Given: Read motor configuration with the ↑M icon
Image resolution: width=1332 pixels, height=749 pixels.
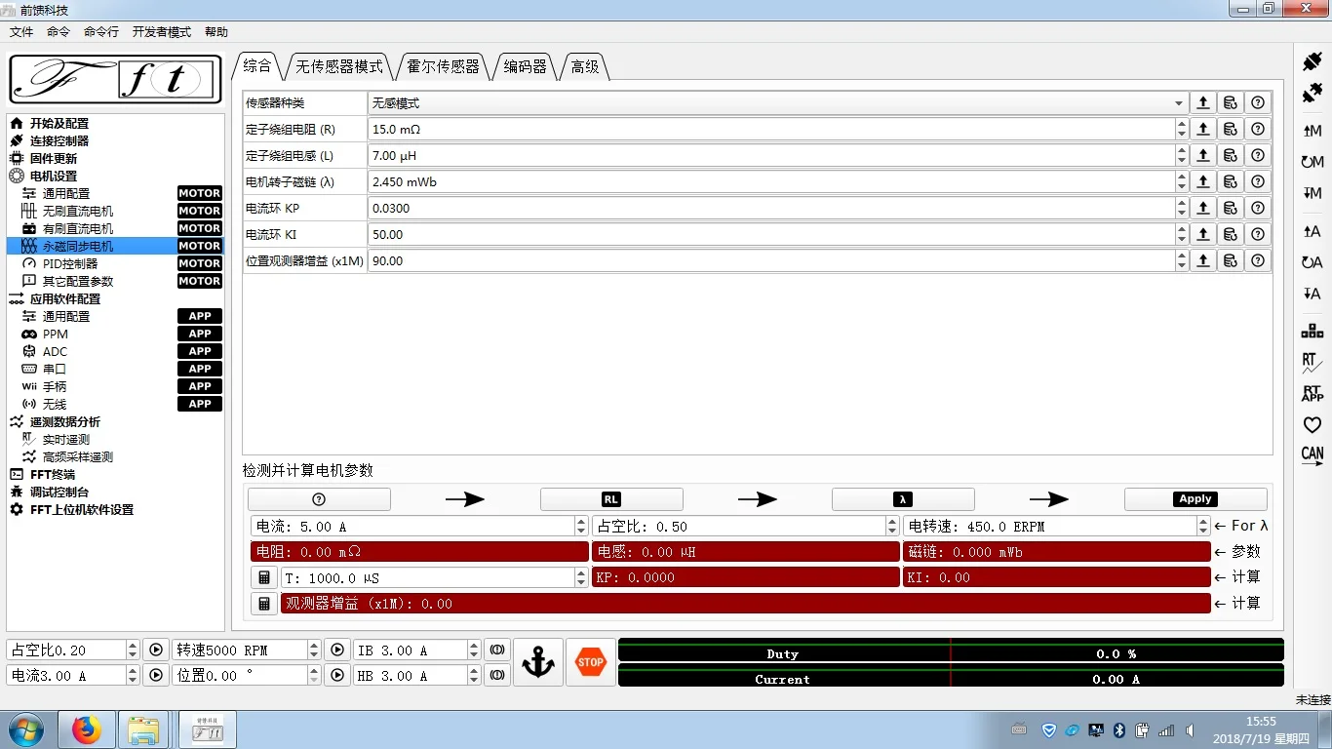Looking at the screenshot, I should (x=1312, y=131).
